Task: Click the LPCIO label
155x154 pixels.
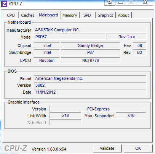Action: [x=26, y=60]
